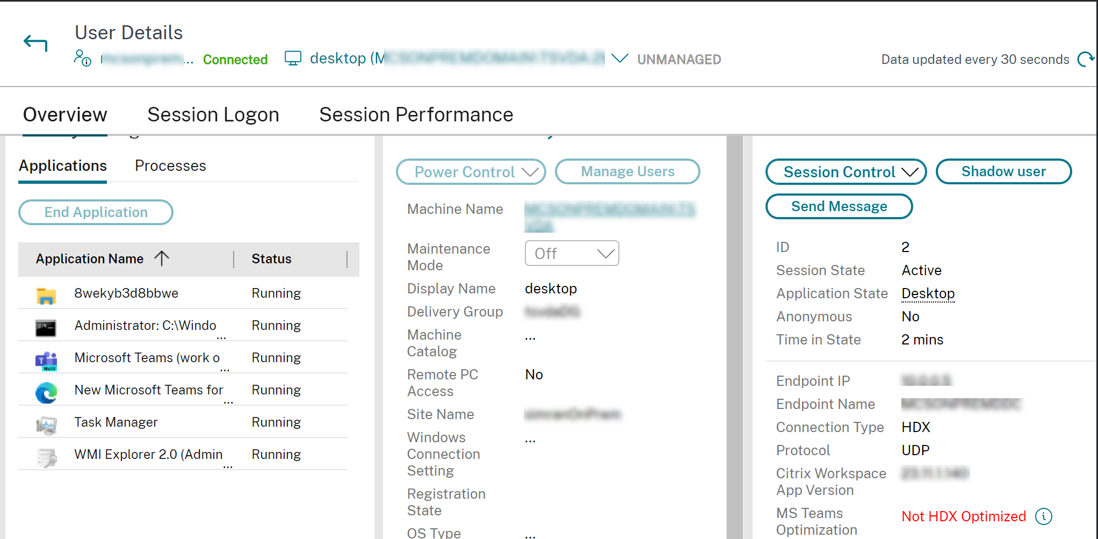Click the desktop monitor icon
The height and width of the screenshot is (539, 1098).
coord(293,58)
